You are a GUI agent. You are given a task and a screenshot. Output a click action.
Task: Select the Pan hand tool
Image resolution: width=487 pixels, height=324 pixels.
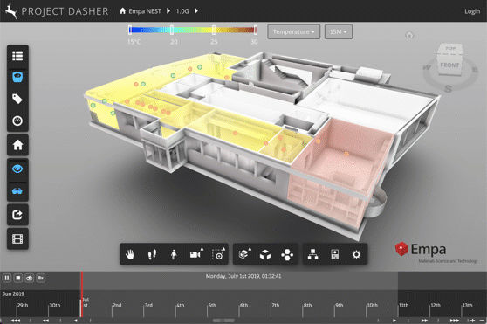(130, 254)
